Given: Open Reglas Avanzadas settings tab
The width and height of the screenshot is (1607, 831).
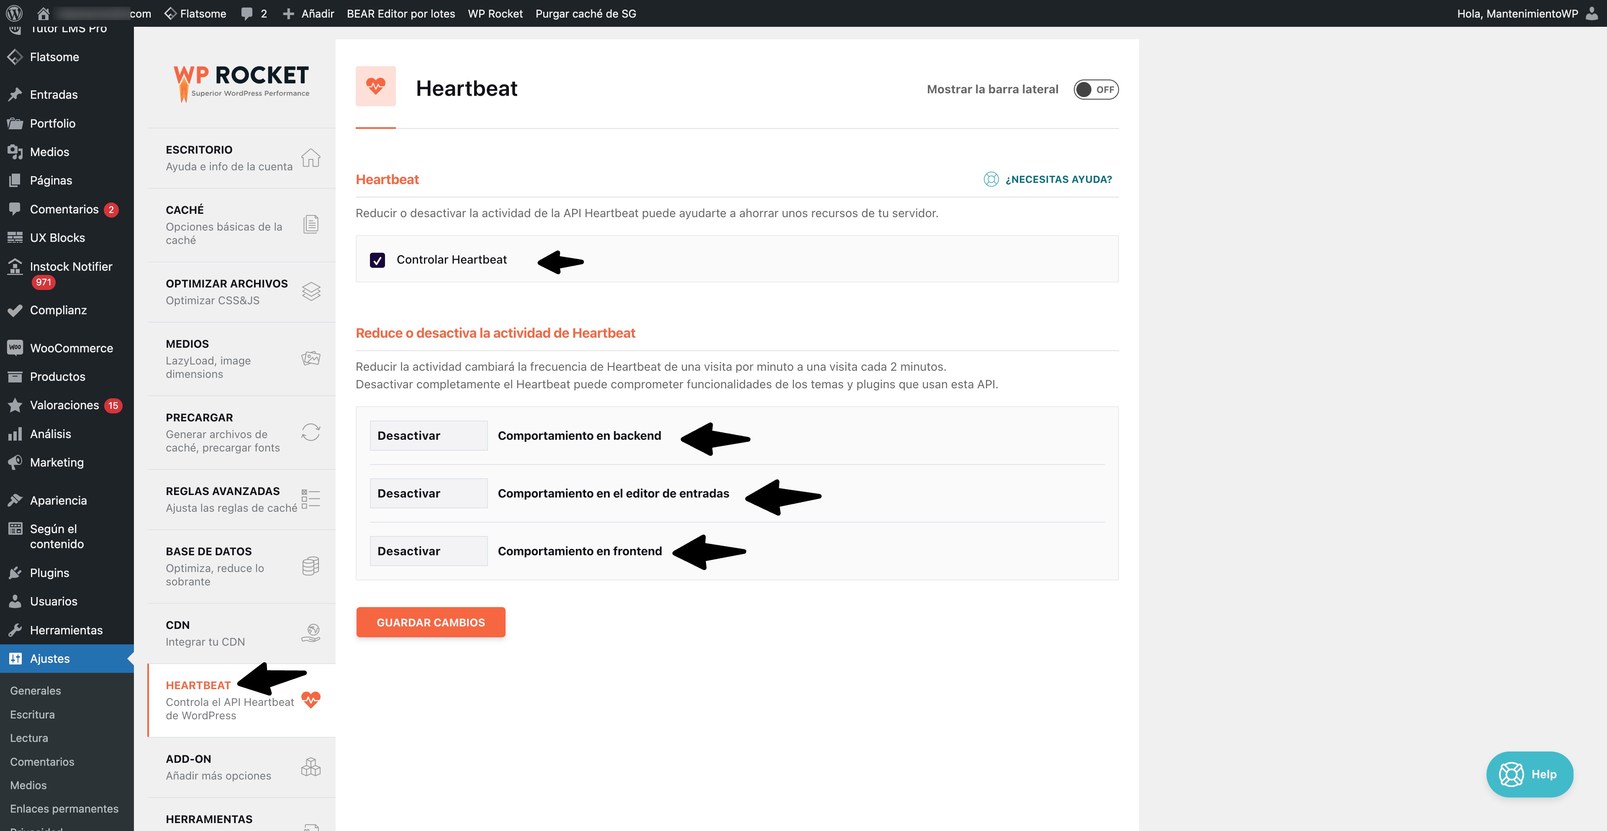Looking at the screenshot, I should pyautogui.click(x=223, y=498).
